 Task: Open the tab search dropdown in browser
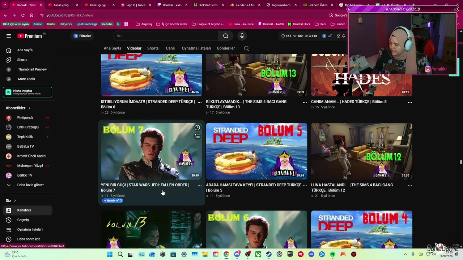tap(5, 5)
